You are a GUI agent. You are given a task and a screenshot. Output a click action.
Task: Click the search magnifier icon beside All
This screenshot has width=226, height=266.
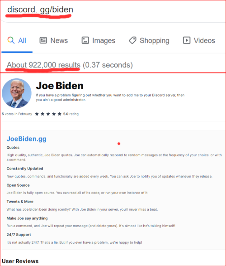pos(11,40)
